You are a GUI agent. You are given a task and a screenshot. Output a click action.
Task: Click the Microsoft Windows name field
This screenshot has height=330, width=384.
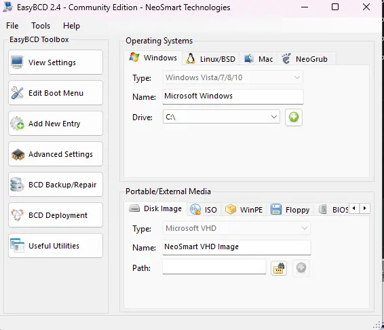pyautogui.click(x=233, y=96)
